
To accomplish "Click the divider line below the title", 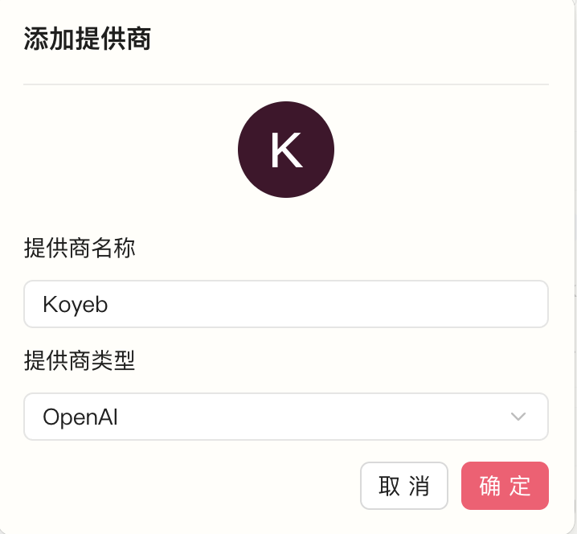I will (285, 84).
